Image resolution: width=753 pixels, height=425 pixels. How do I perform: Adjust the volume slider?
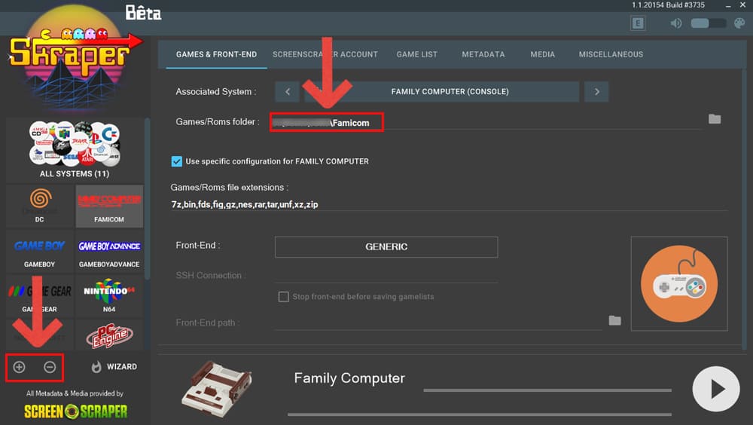[x=709, y=23]
